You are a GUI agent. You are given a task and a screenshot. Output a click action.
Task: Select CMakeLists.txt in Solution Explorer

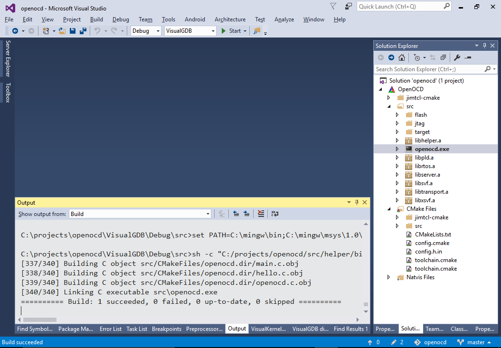click(433, 234)
